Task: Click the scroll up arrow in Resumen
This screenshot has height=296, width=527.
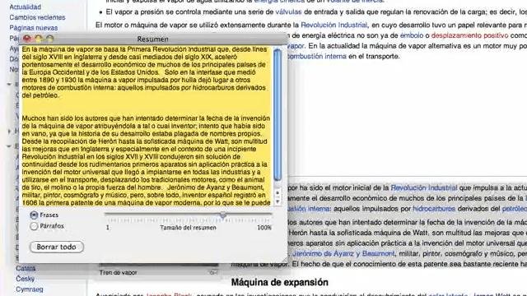Action: point(277,193)
